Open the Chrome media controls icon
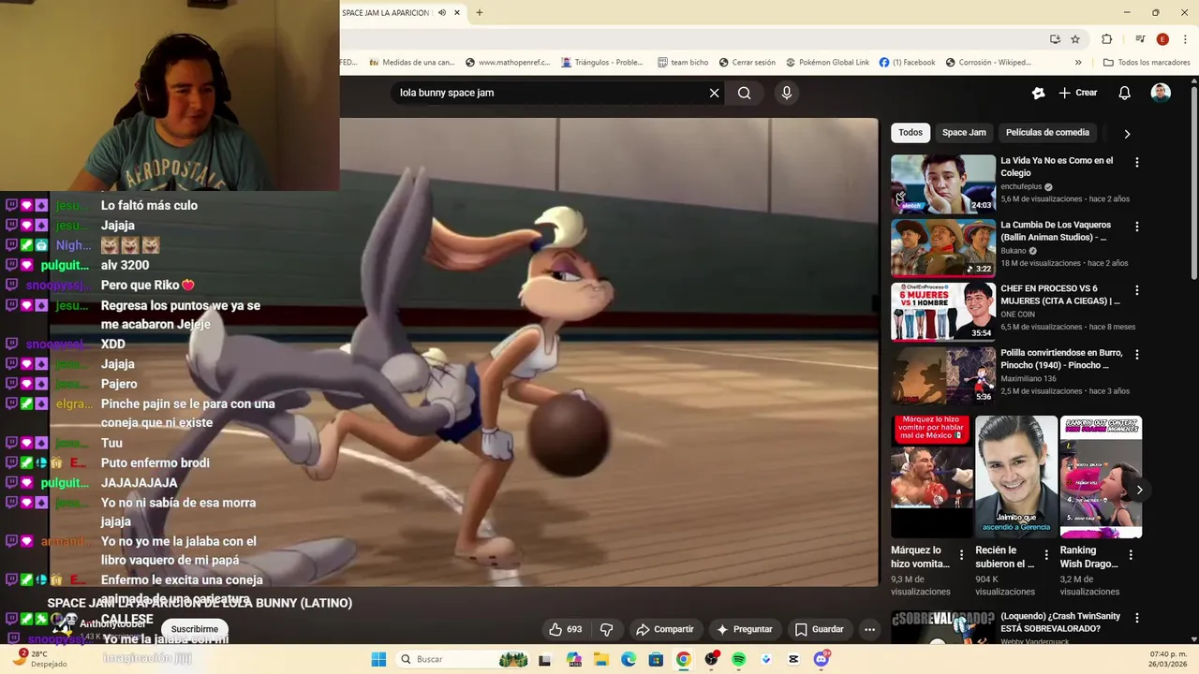This screenshot has height=674, width=1199. click(1140, 39)
